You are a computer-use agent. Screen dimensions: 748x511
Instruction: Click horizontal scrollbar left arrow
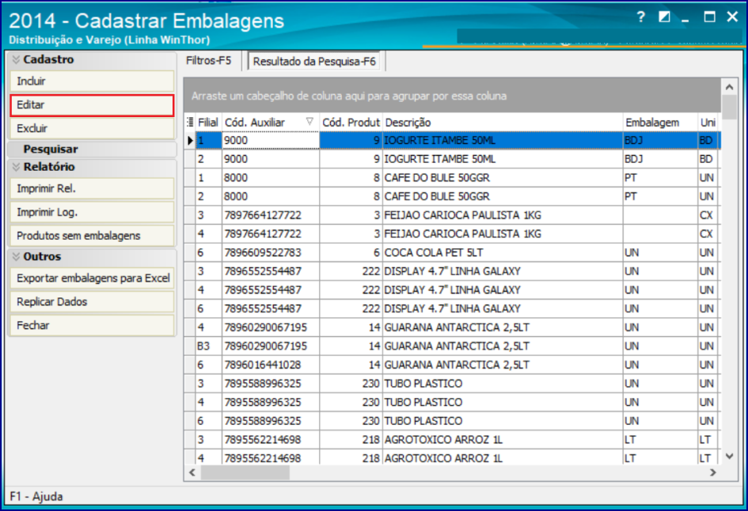click(192, 472)
